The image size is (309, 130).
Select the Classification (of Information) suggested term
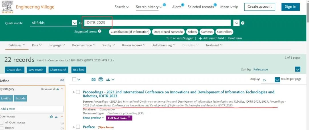point(130,32)
